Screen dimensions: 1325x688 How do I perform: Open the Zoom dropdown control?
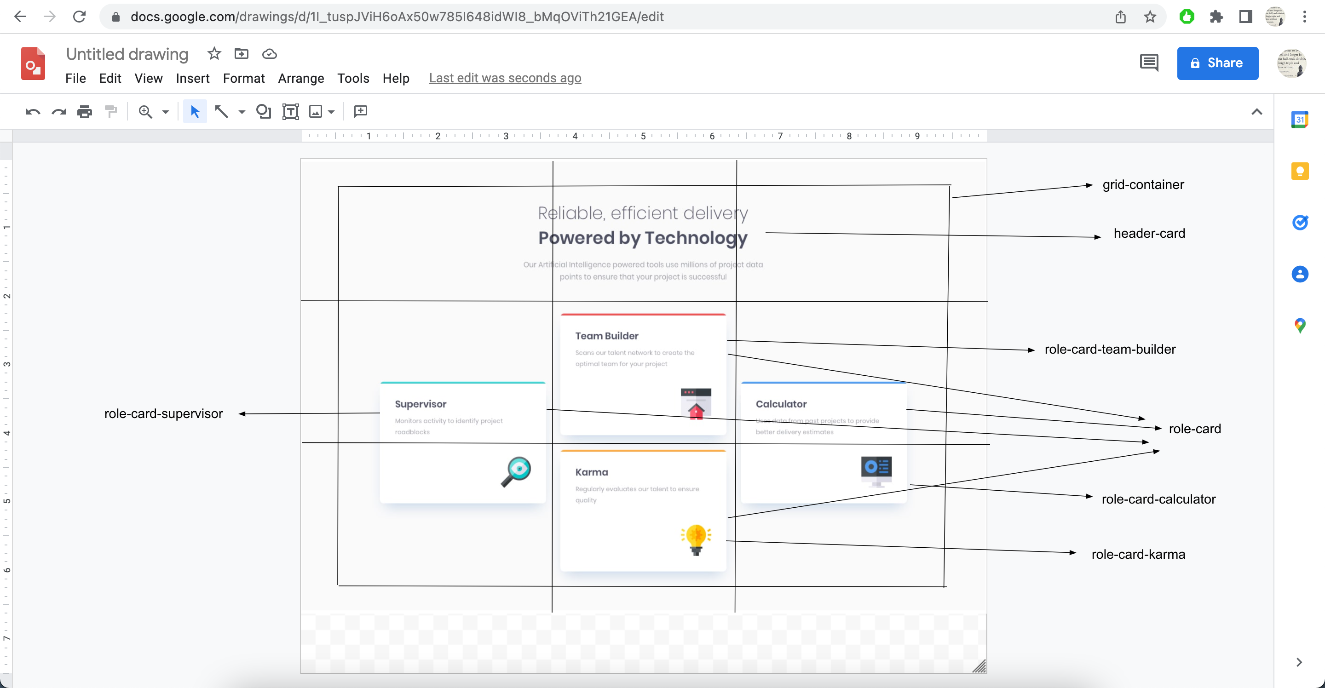click(162, 111)
